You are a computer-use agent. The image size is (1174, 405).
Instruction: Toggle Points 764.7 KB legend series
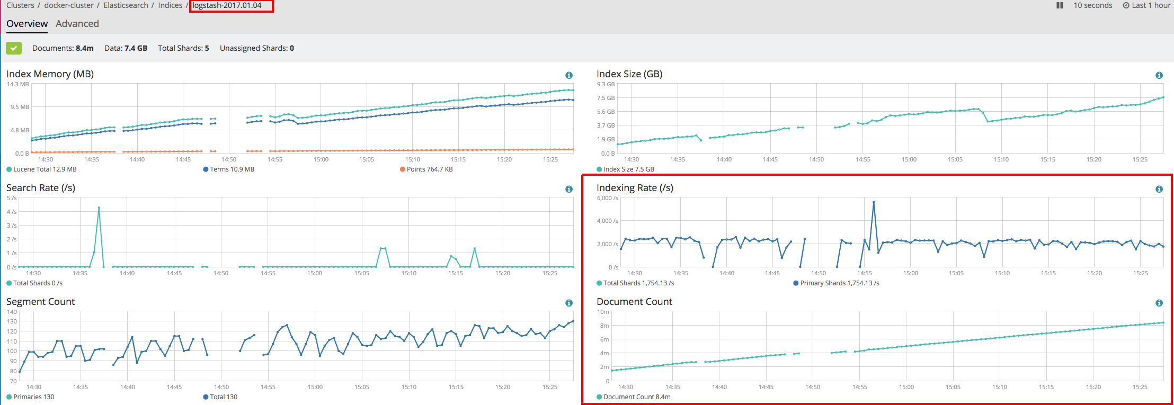426,169
